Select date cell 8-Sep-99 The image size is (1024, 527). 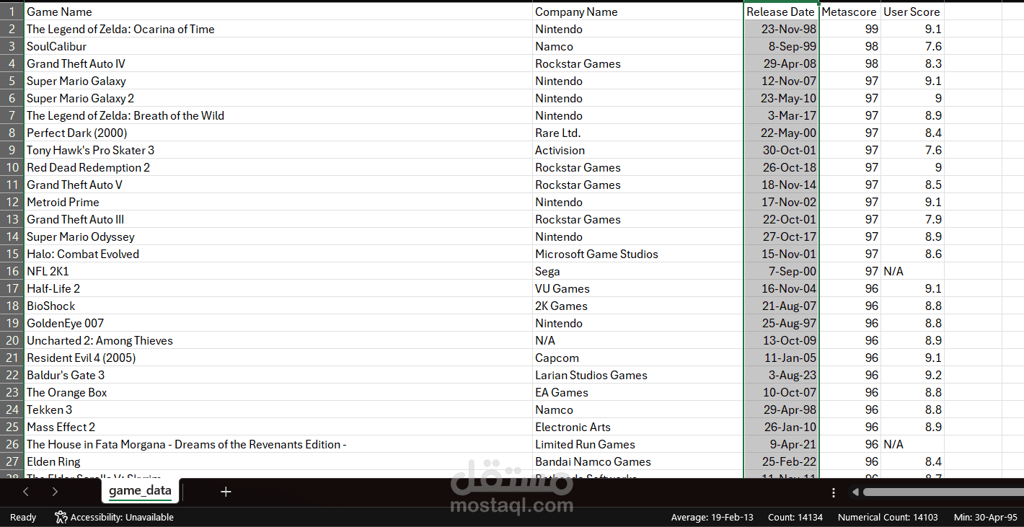pos(781,46)
